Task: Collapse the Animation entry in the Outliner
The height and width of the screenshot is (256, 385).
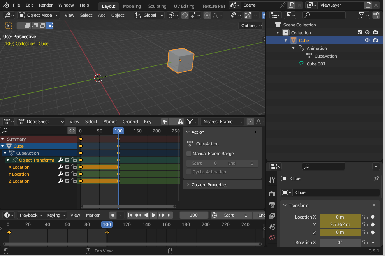Action: tap(294, 48)
